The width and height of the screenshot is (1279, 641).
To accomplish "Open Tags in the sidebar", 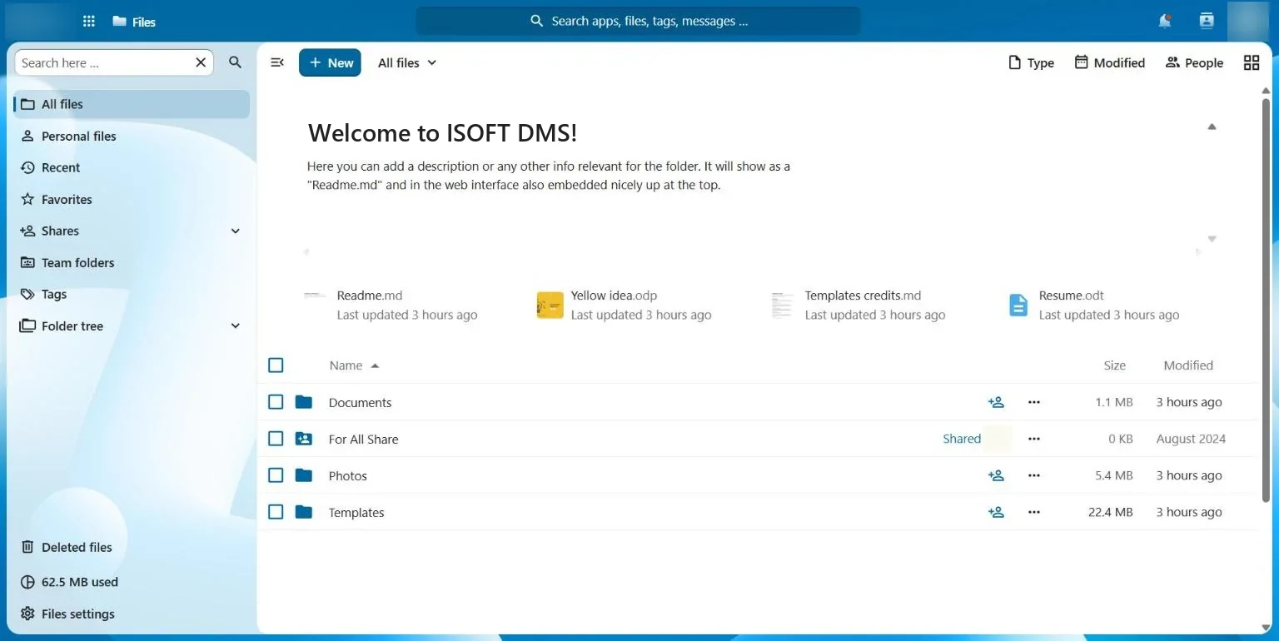I will pos(132,294).
